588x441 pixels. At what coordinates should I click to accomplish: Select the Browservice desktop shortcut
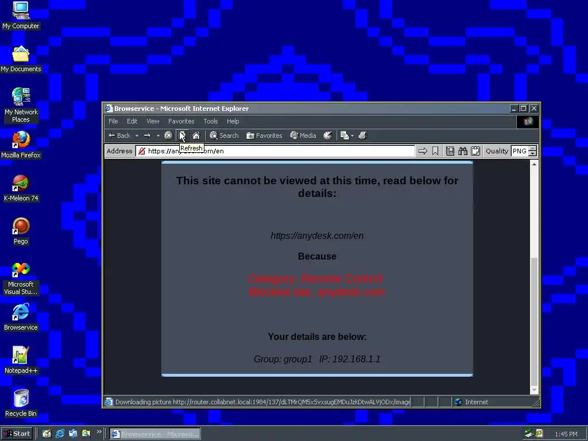click(x=21, y=317)
